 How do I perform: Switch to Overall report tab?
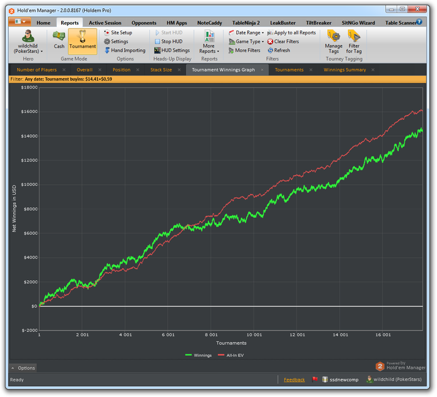(x=84, y=70)
